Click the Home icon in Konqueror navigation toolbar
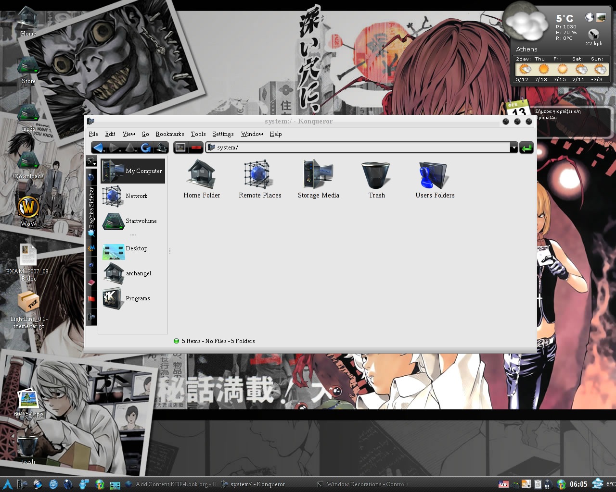Viewport: 616px width, 492px height. pos(161,148)
